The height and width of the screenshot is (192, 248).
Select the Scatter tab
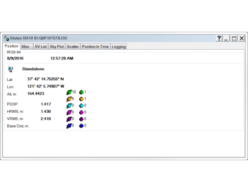tap(73, 47)
